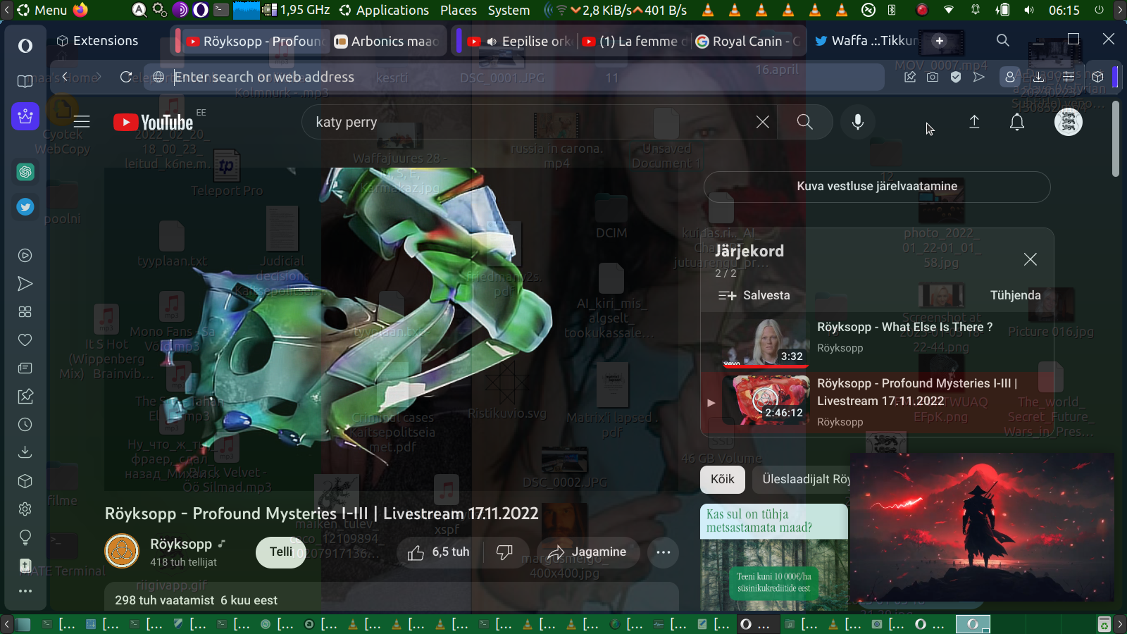The height and width of the screenshot is (634, 1127).
Task: Open the Player in Opera sidebar
Action: [25, 256]
